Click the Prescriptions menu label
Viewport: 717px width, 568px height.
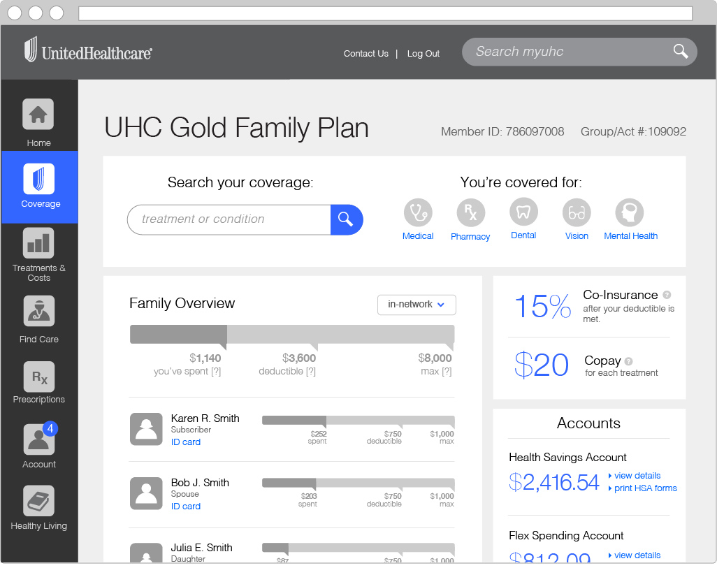point(39,400)
